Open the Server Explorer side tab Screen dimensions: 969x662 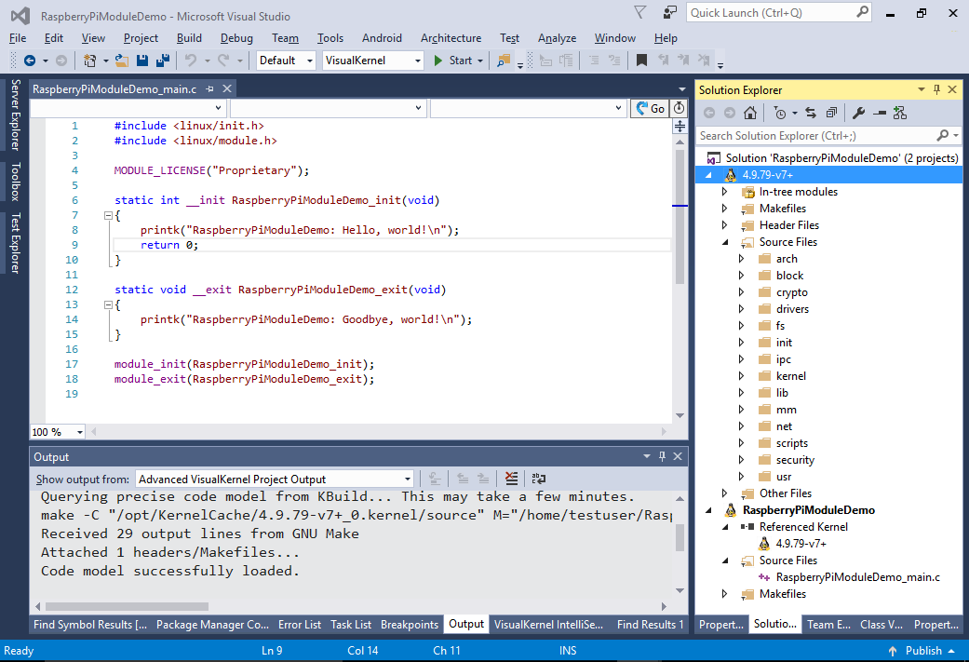click(16, 115)
